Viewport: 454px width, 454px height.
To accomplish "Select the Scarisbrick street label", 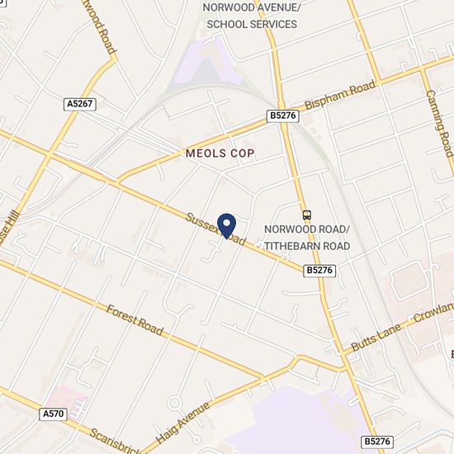I will (x=115, y=442).
